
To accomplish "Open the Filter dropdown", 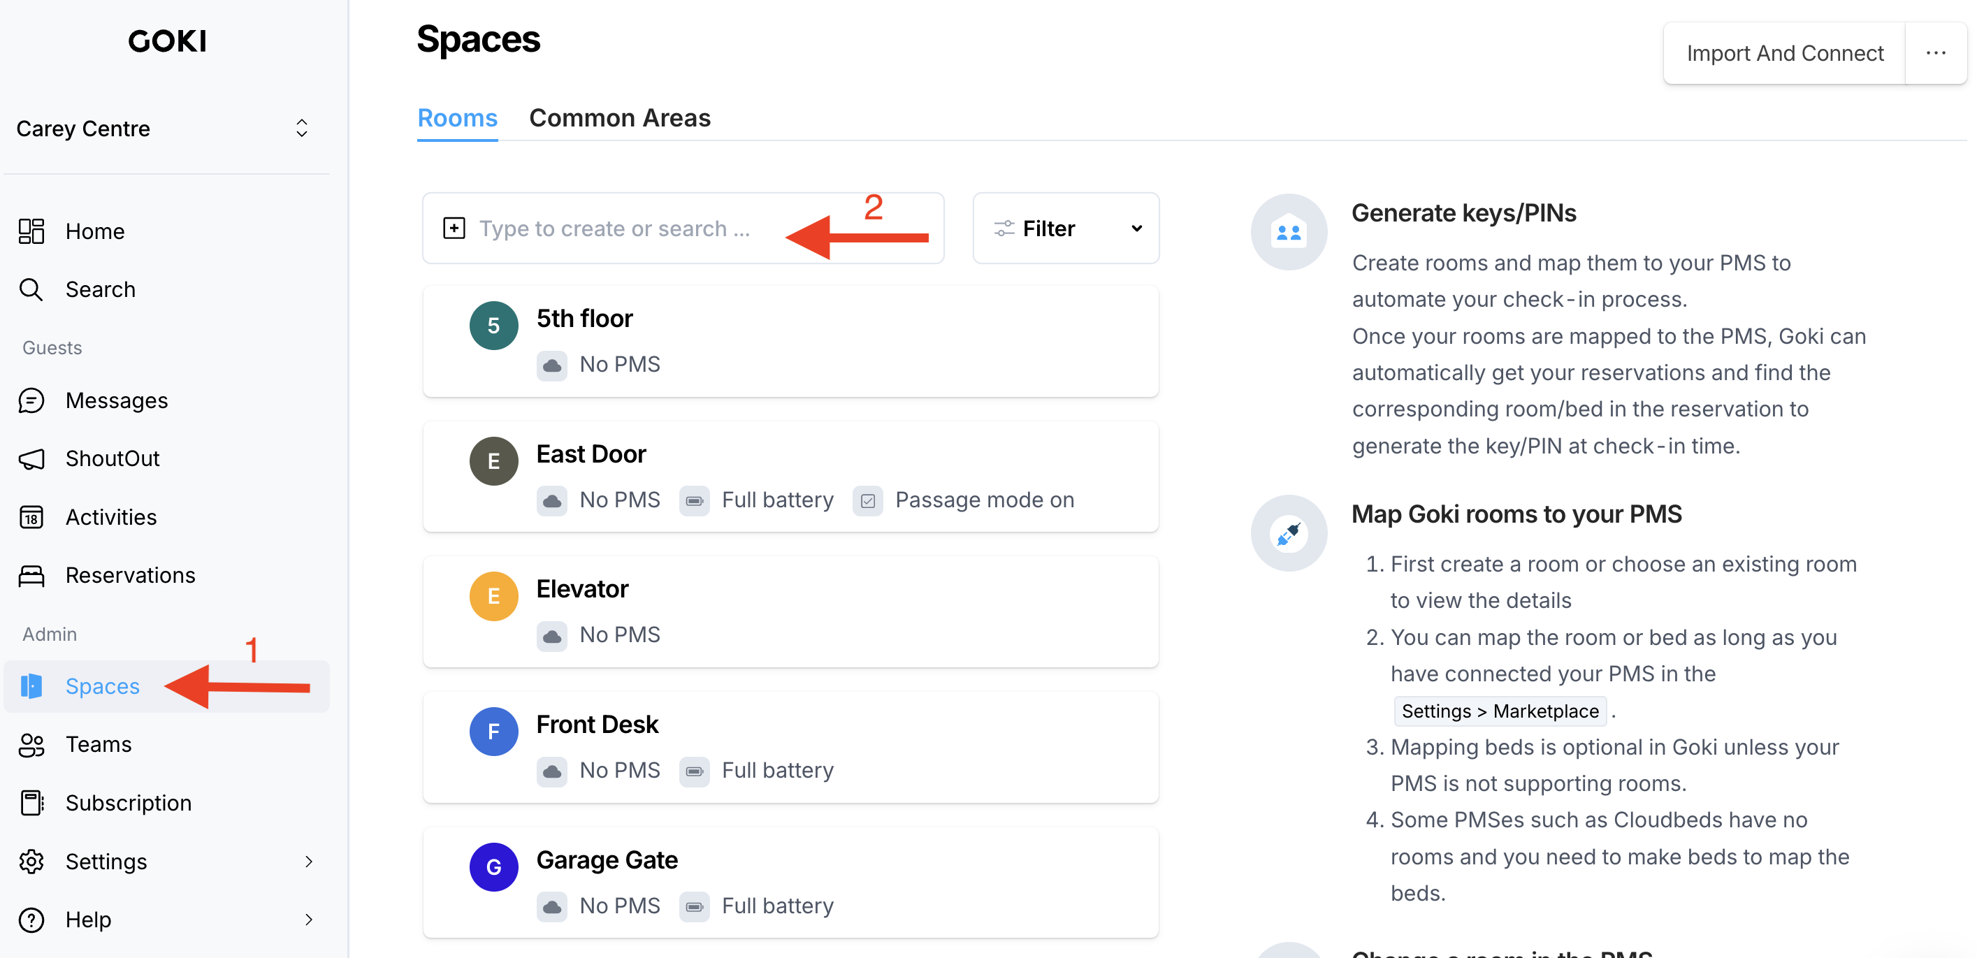I will coord(1065,228).
